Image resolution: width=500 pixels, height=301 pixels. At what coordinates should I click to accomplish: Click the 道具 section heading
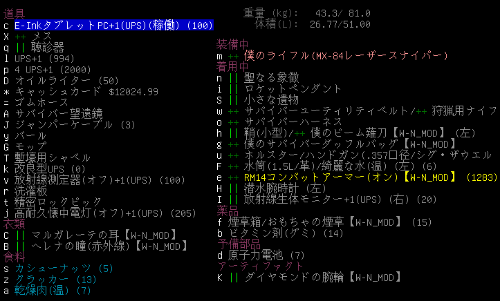[x=14, y=14]
